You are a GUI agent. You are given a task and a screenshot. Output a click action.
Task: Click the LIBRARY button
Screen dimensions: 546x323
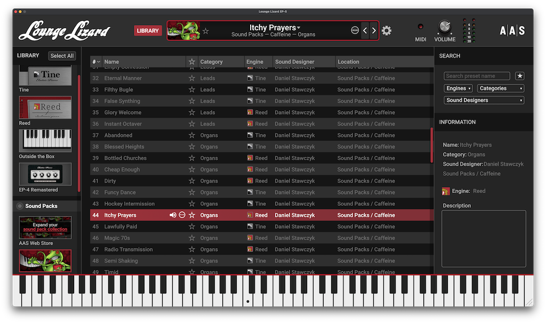pyautogui.click(x=148, y=30)
